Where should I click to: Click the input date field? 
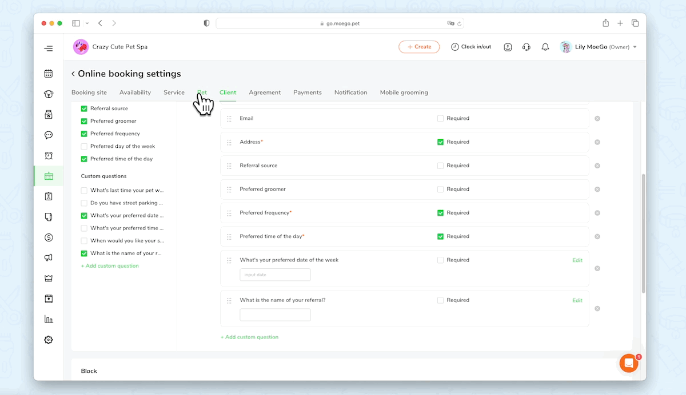pos(275,275)
